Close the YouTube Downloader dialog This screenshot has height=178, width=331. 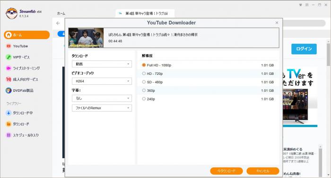click(277, 23)
